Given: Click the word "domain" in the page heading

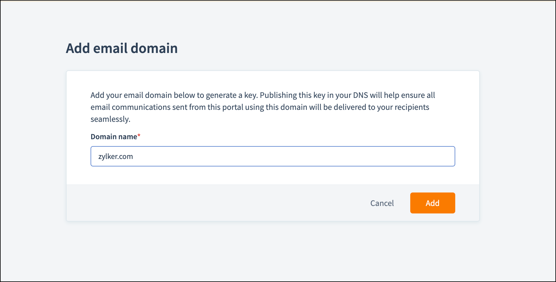Looking at the screenshot, I should tap(154, 48).
